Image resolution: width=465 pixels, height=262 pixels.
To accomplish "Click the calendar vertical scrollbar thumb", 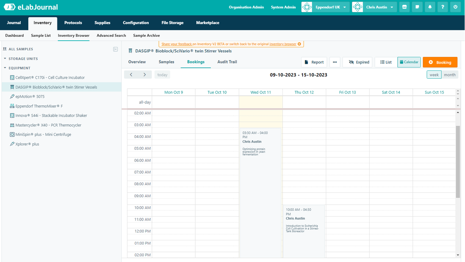I will pos(458,162).
